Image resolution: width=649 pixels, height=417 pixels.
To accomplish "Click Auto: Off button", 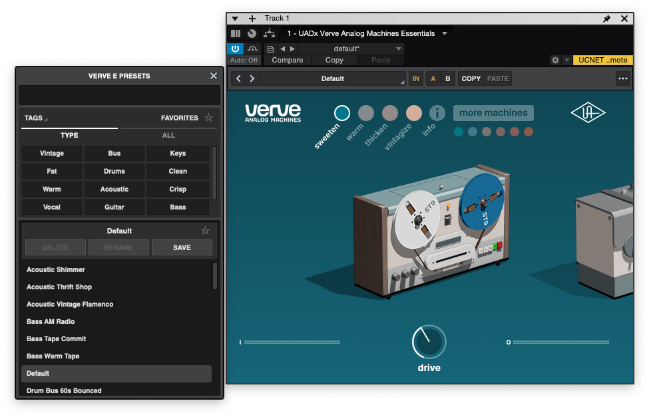I will click(244, 61).
